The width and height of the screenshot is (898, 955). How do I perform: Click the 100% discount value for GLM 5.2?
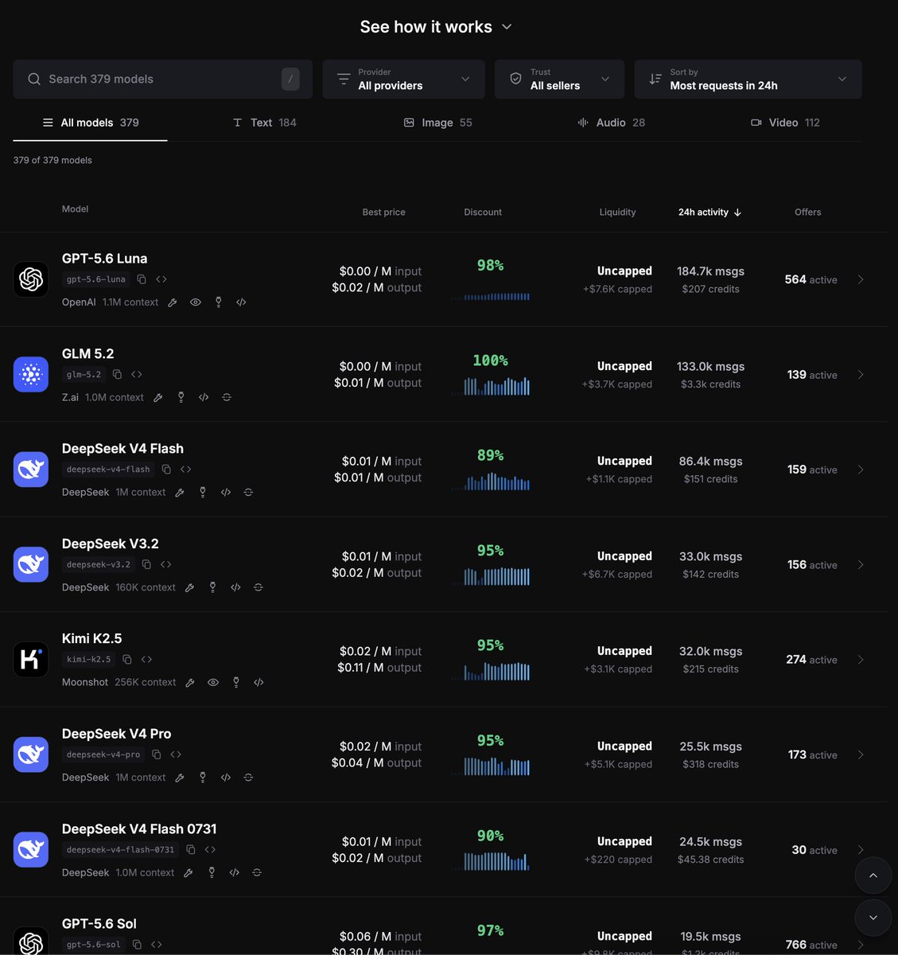[x=490, y=361]
